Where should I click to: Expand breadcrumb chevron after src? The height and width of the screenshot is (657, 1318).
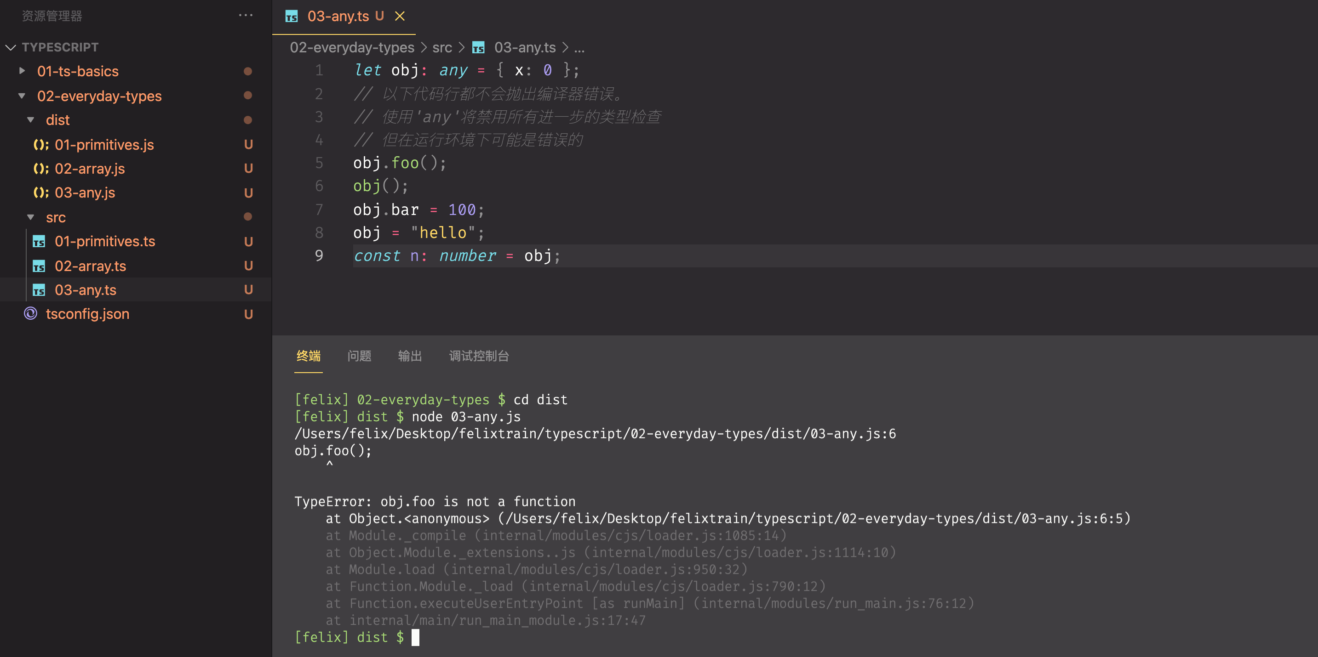click(x=462, y=47)
